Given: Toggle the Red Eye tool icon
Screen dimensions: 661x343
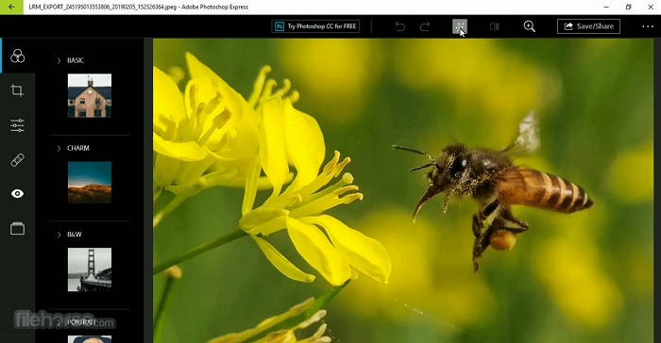Looking at the screenshot, I should pyautogui.click(x=17, y=193).
